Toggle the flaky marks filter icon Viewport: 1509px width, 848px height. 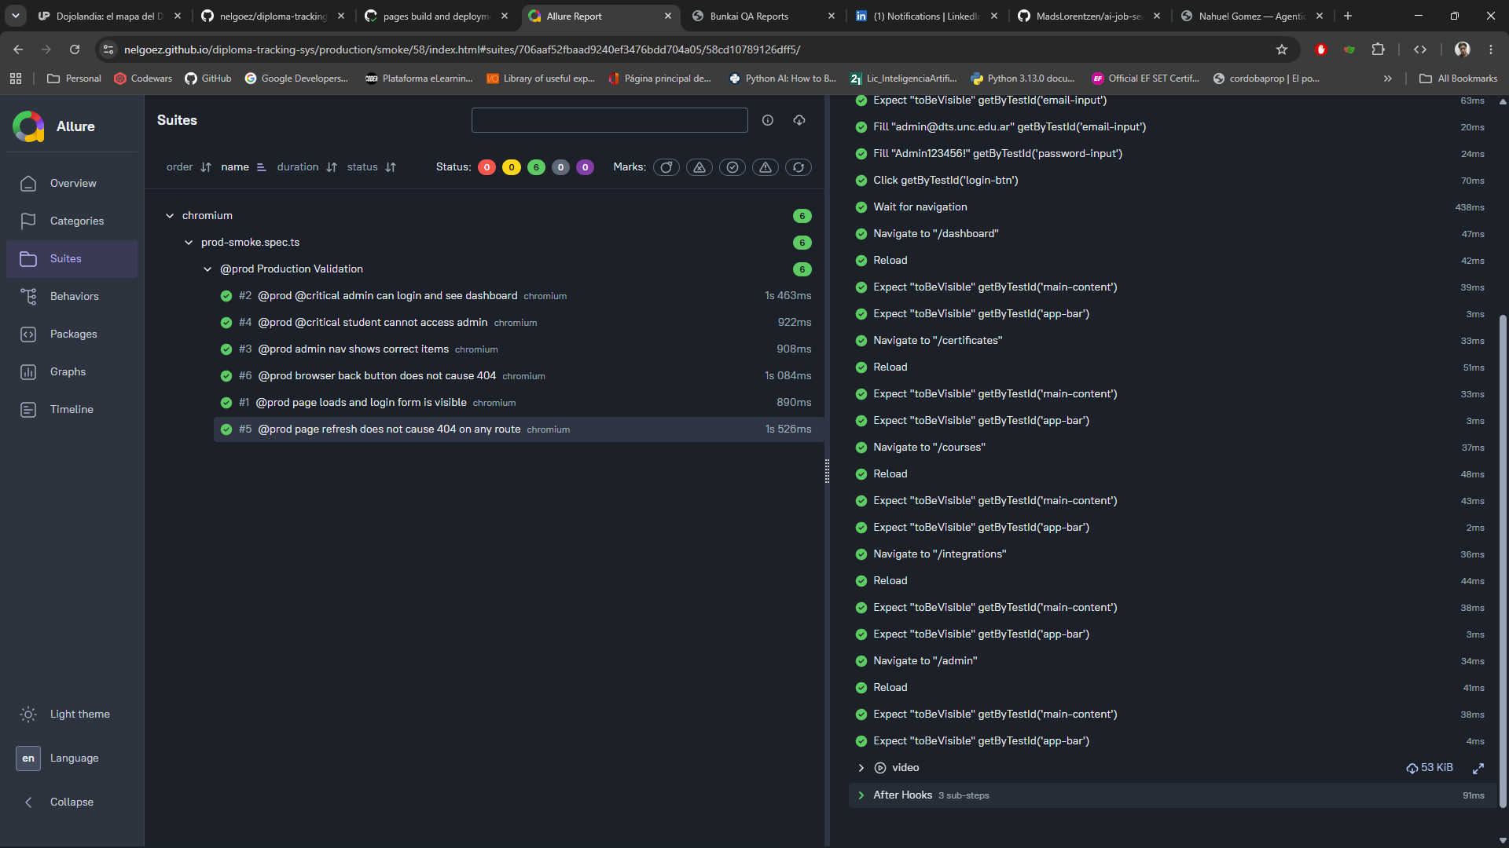pos(666,167)
